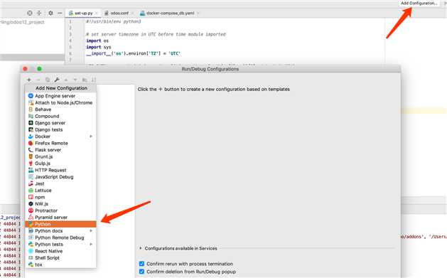
Task: Choose Python Remote Debug entry
Action: 60,237
